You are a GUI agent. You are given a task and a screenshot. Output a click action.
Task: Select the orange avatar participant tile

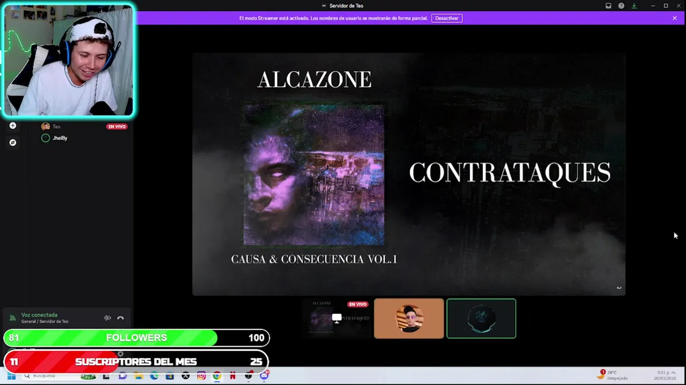(409, 318)
